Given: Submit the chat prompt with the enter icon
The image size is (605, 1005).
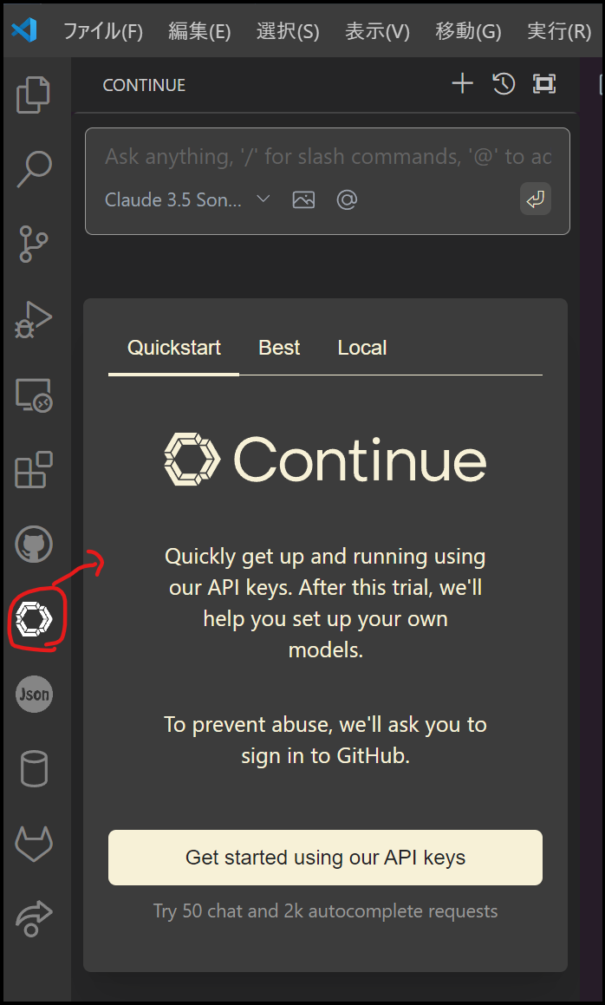Looking at the screenshot, I should click(535, 199).
